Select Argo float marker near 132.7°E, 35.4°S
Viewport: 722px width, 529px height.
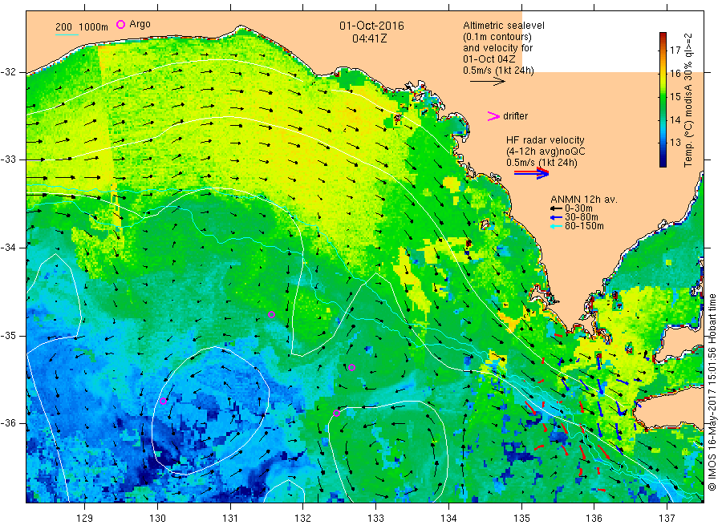[352, 367]
